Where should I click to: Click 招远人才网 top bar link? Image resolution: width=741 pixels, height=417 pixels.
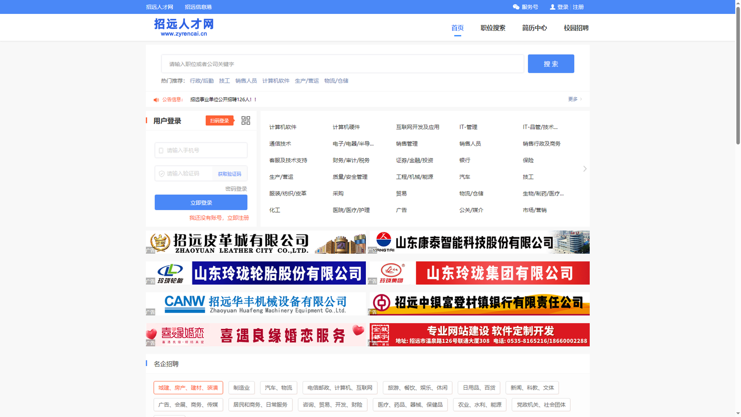click(160, 7)
